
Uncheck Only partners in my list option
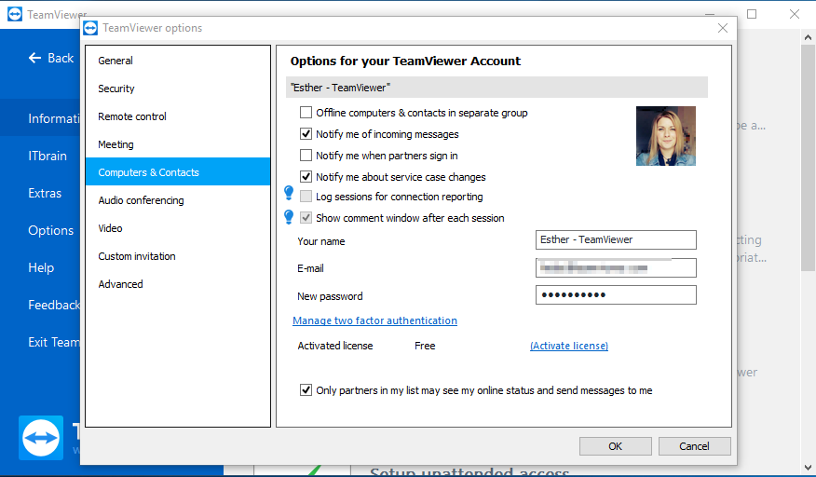pos(306,390)
